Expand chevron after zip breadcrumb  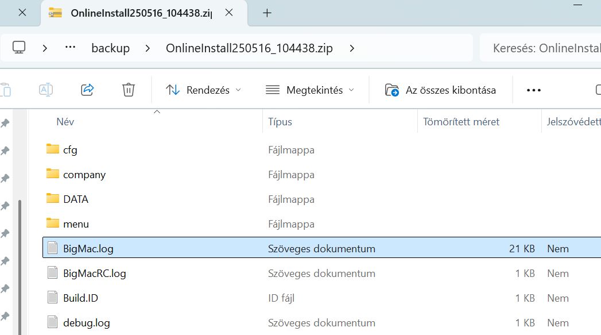352,48
